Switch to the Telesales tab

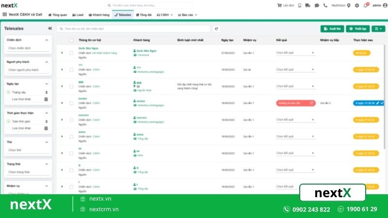123,15
